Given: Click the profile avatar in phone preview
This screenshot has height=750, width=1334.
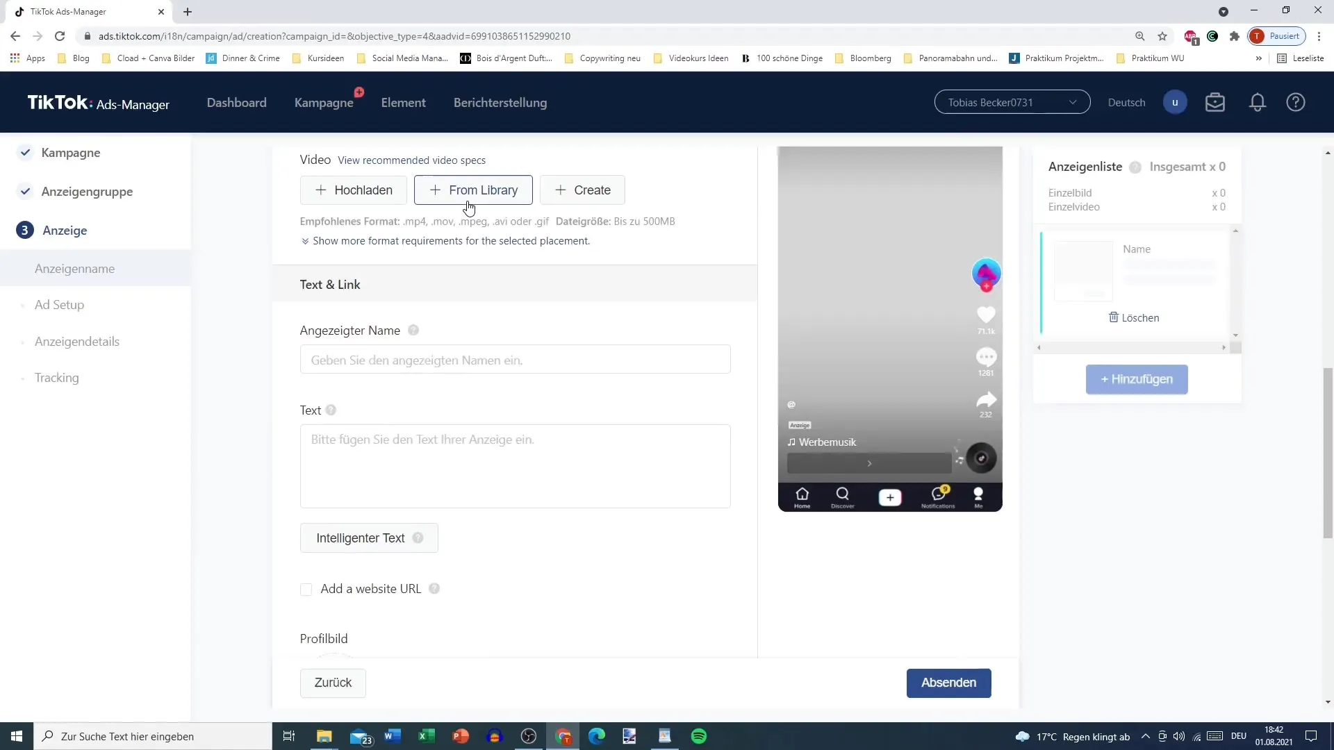Looking at the screenshot, I should (x=986, y=274).
